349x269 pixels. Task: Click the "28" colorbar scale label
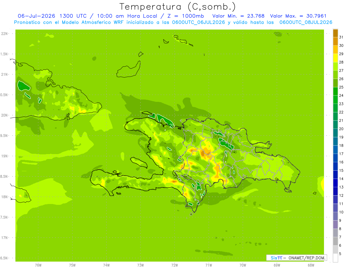pyautogui.click(x=341, y=62)
